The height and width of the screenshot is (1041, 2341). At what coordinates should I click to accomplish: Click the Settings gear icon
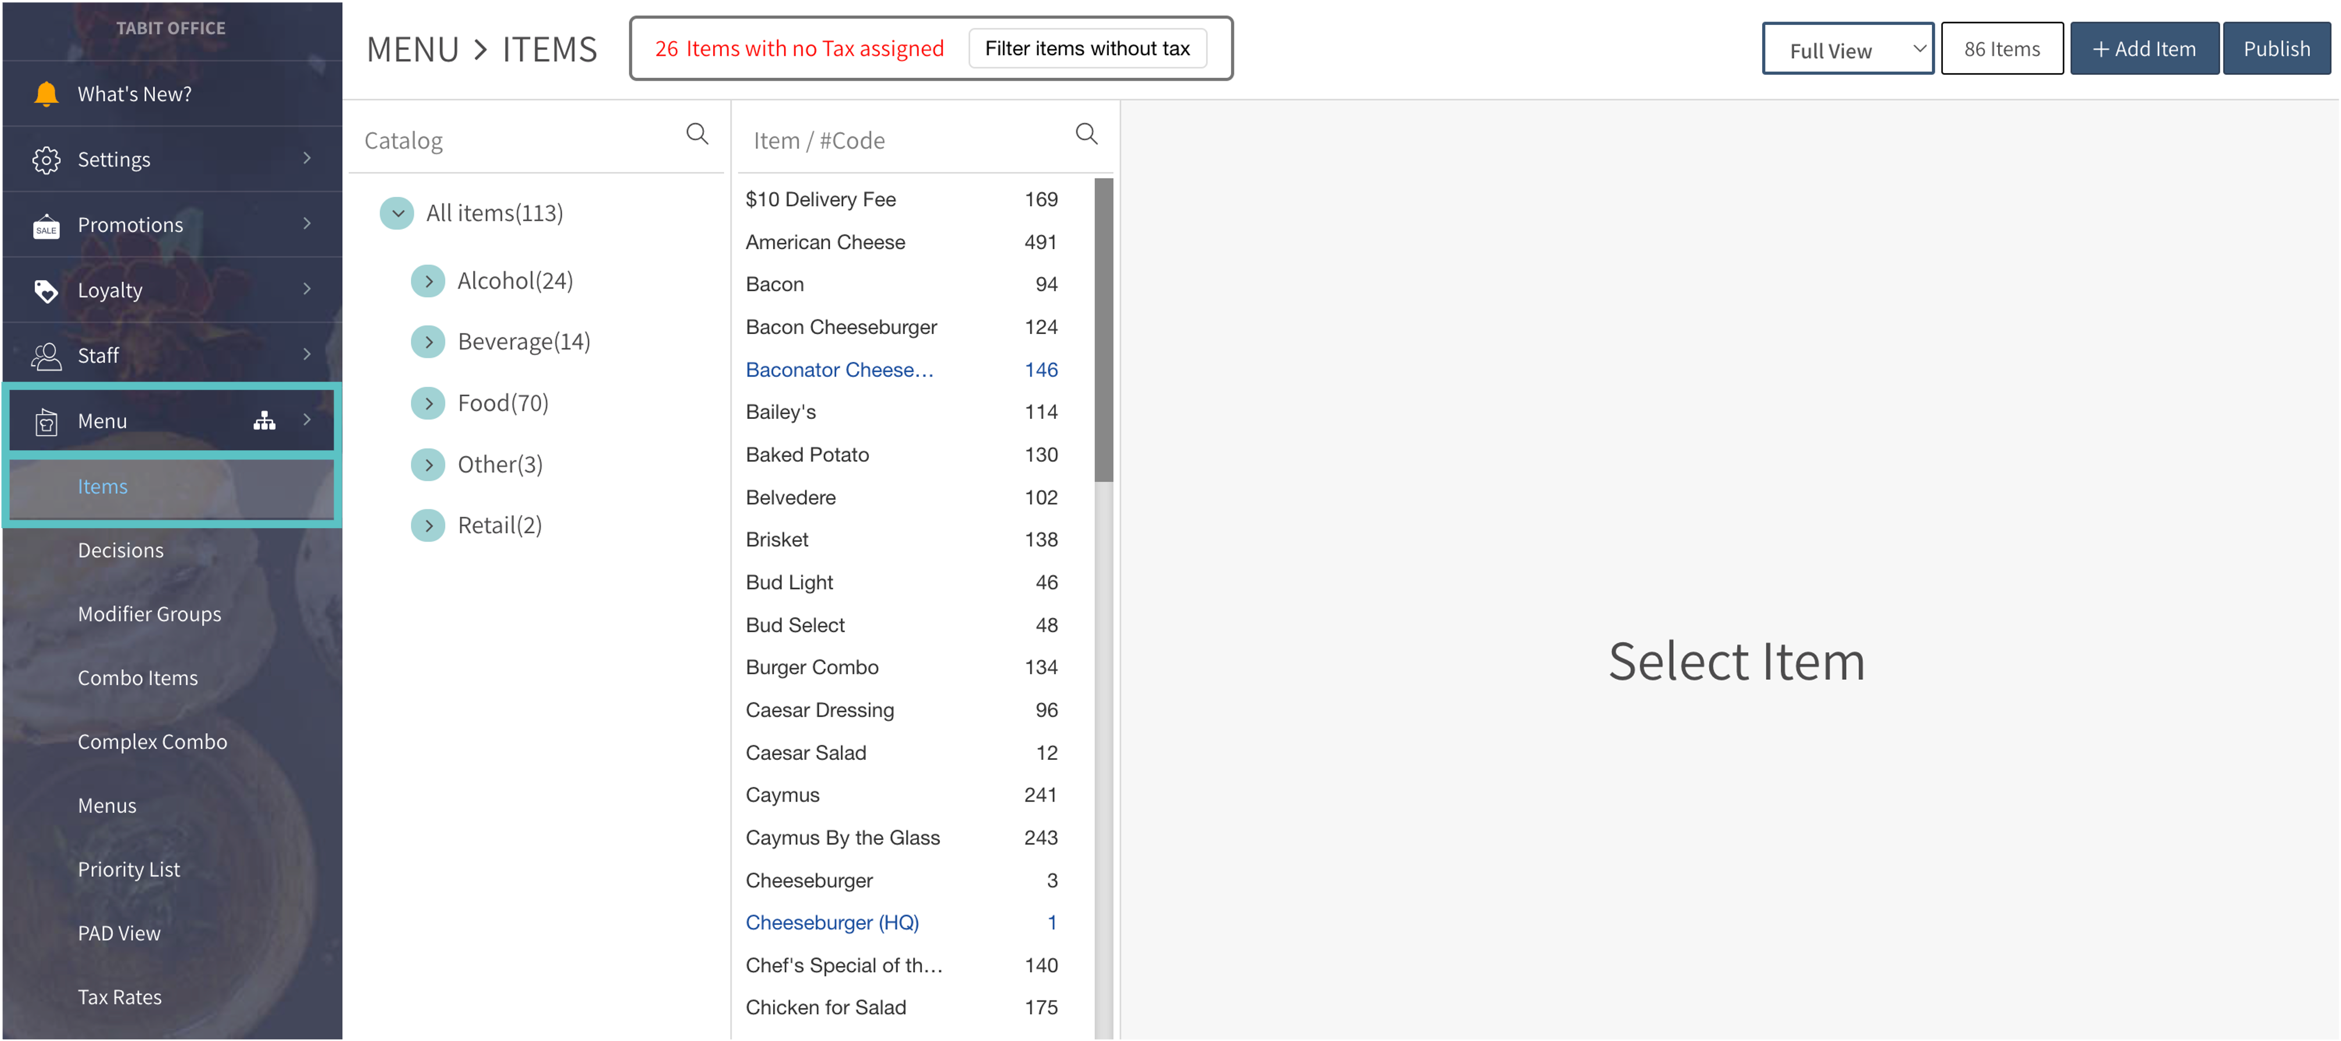pyautogui.click(x=45, y=160)
